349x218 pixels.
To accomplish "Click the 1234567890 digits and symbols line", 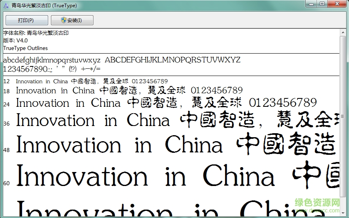I will point(52,69).
